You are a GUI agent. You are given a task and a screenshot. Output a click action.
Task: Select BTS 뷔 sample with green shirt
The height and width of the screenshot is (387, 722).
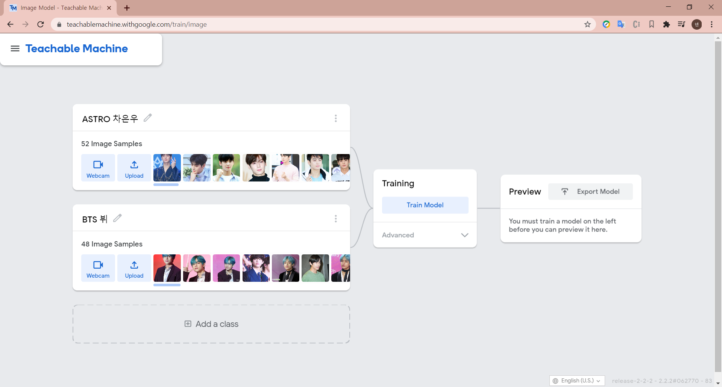[x=315, y=268]
